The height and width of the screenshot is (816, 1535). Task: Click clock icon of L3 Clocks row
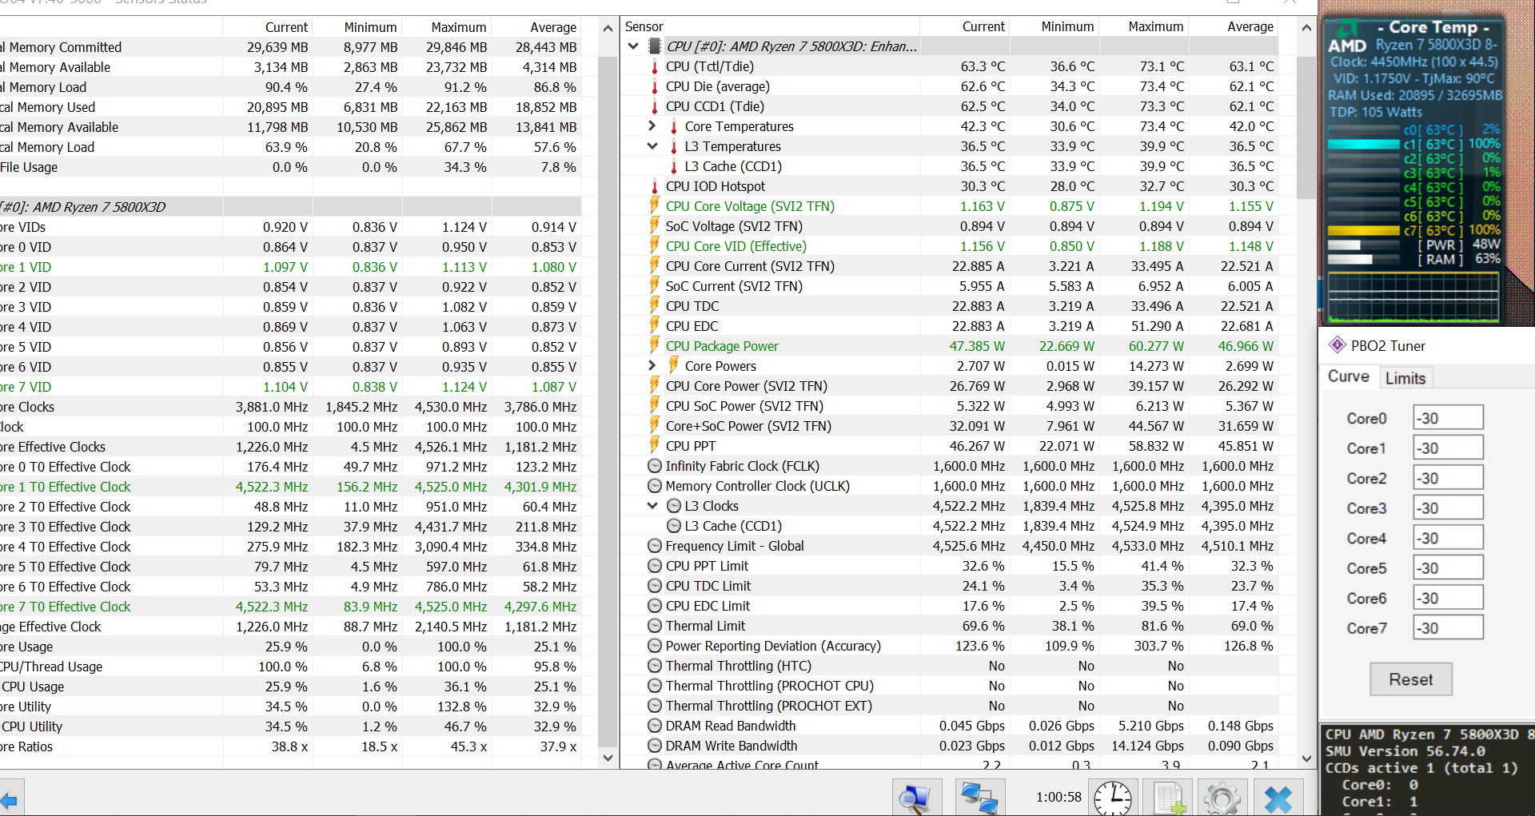[674, 506]
